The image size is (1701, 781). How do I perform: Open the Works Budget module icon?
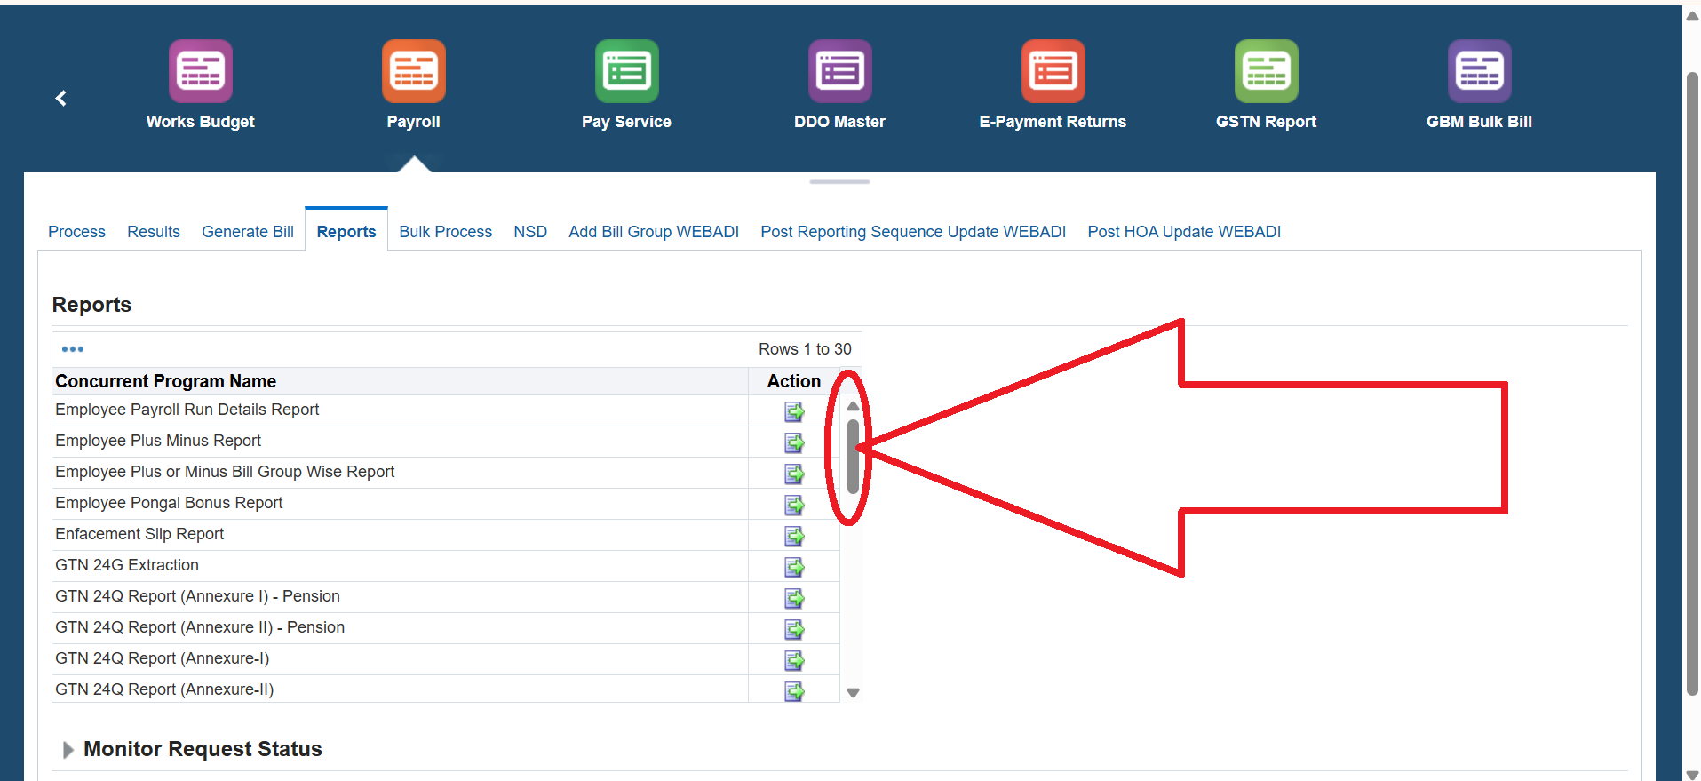tap(201, 71)
